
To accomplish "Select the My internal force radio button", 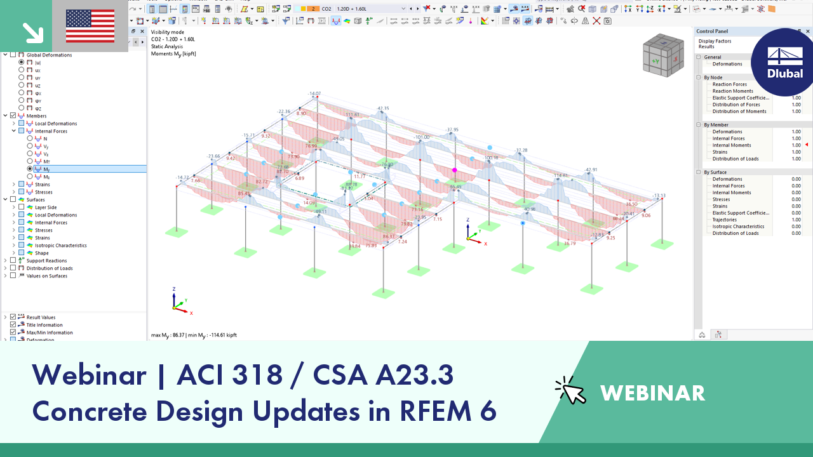I will click(30, 169).
